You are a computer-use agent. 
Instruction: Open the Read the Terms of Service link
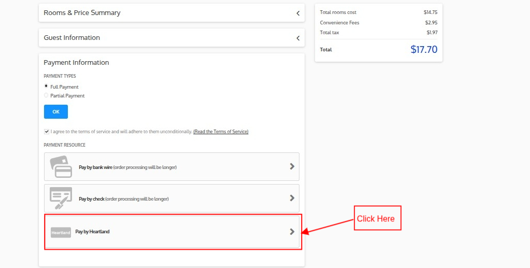click(221, 131)
